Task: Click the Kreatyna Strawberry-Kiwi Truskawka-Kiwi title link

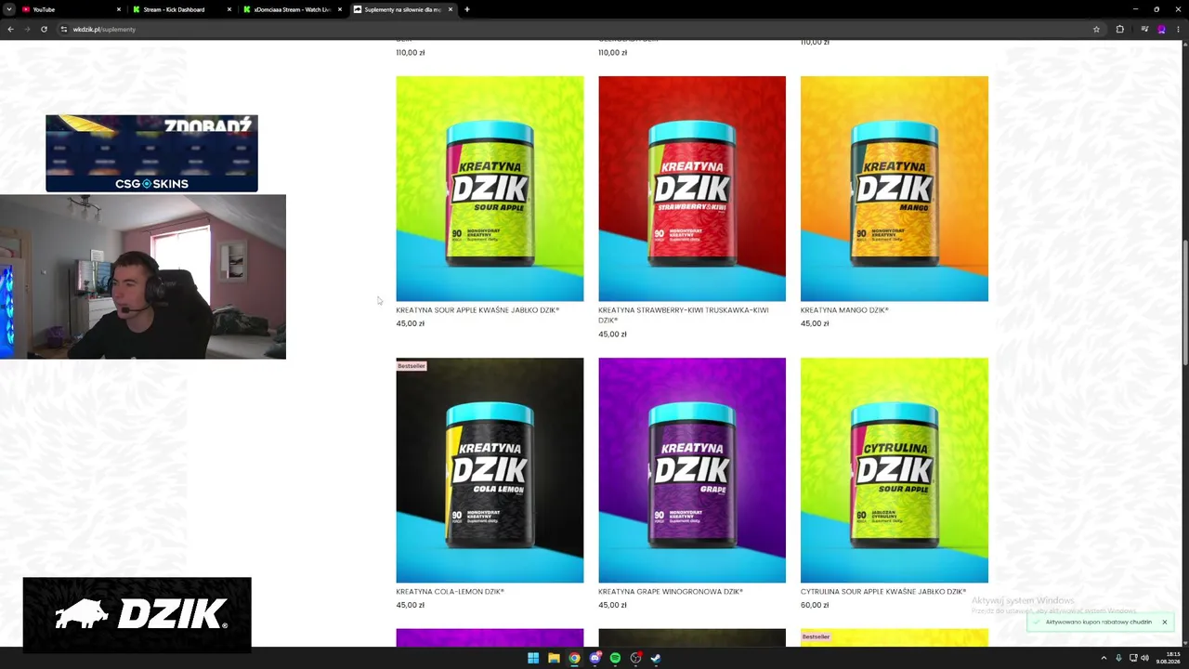Action: click(x=684, y=315)
